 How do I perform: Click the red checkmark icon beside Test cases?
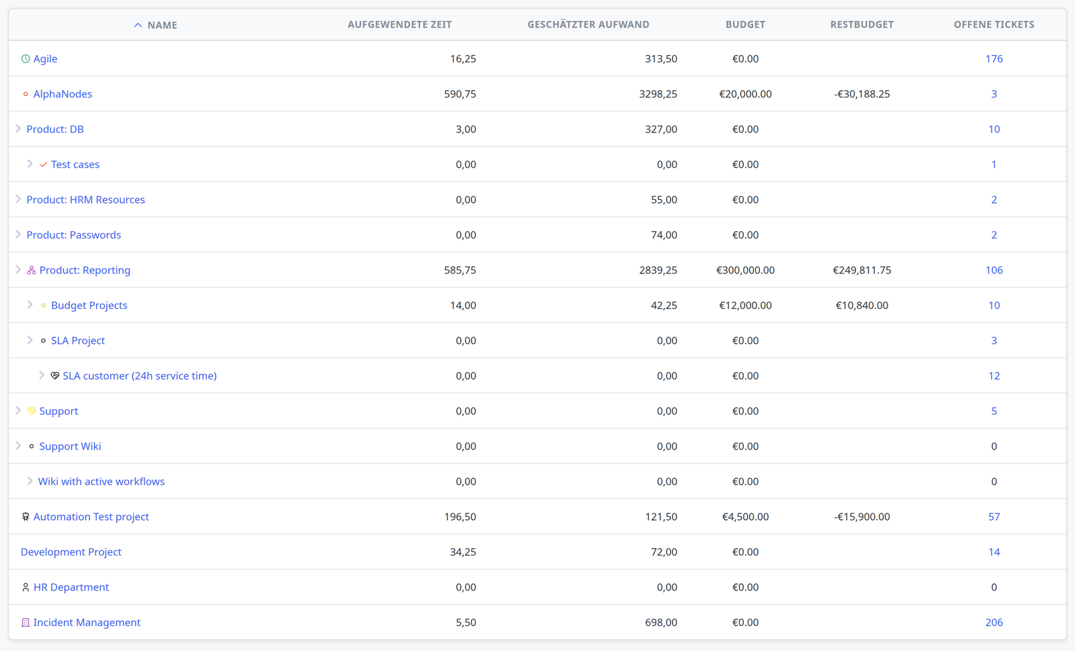click(43, 165)
